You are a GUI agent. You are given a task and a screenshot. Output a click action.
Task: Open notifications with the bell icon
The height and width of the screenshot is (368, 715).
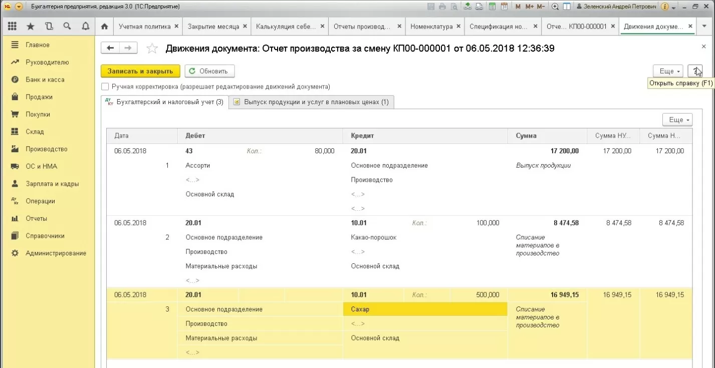click(85, 27)
